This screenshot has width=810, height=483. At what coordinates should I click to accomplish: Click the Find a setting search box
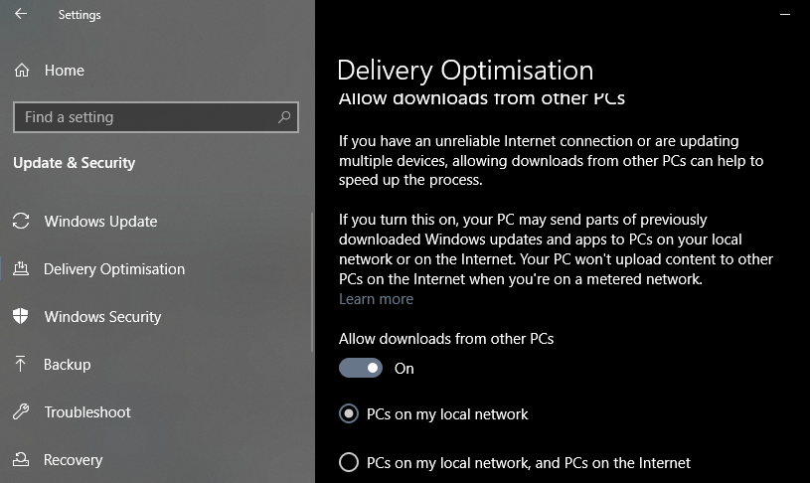pos(156,117)
